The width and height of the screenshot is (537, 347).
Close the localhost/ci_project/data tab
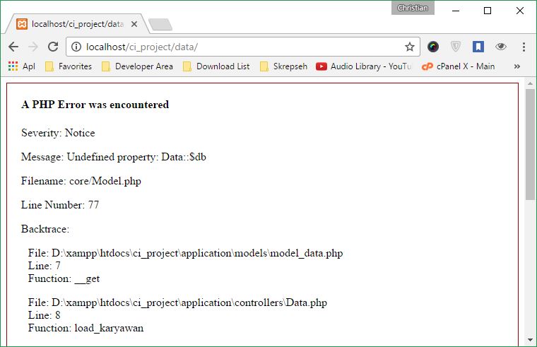pos(134,24)
